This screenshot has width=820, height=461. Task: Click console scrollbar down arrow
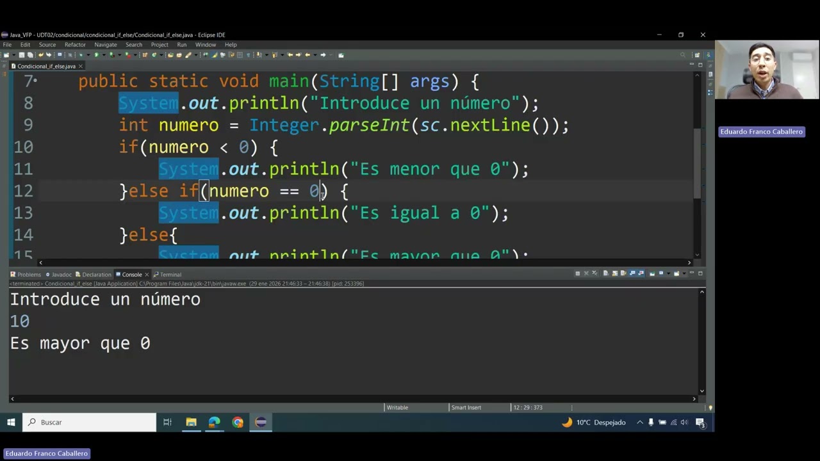tap(702, 391)
